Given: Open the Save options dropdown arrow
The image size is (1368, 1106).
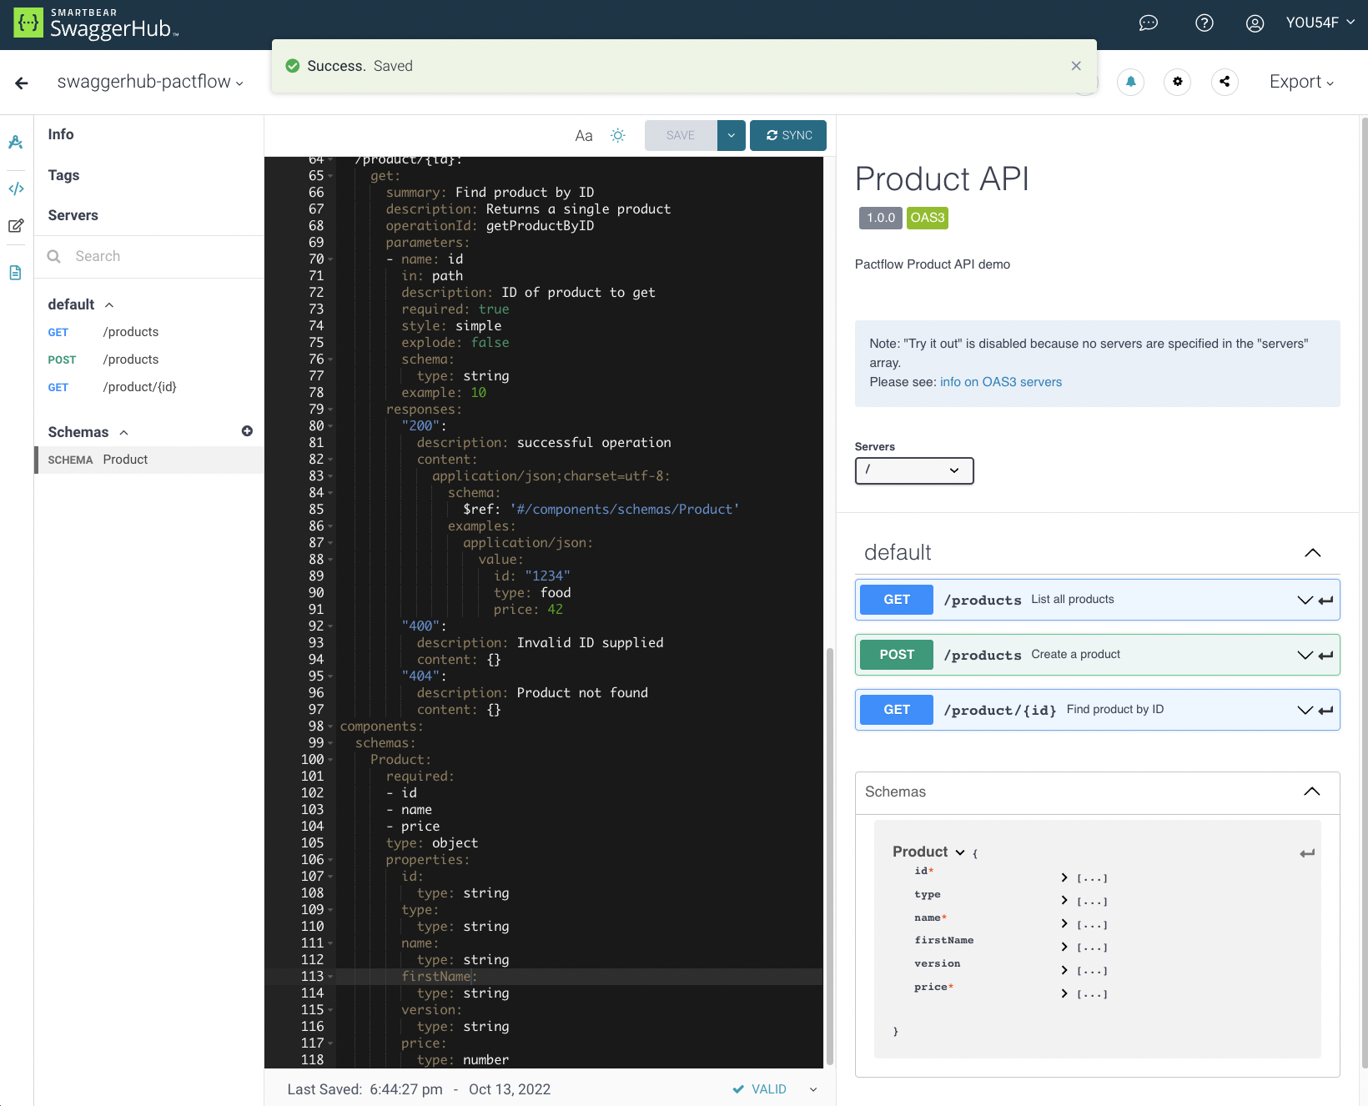Looking at the screenshot, I should [731, 135].
